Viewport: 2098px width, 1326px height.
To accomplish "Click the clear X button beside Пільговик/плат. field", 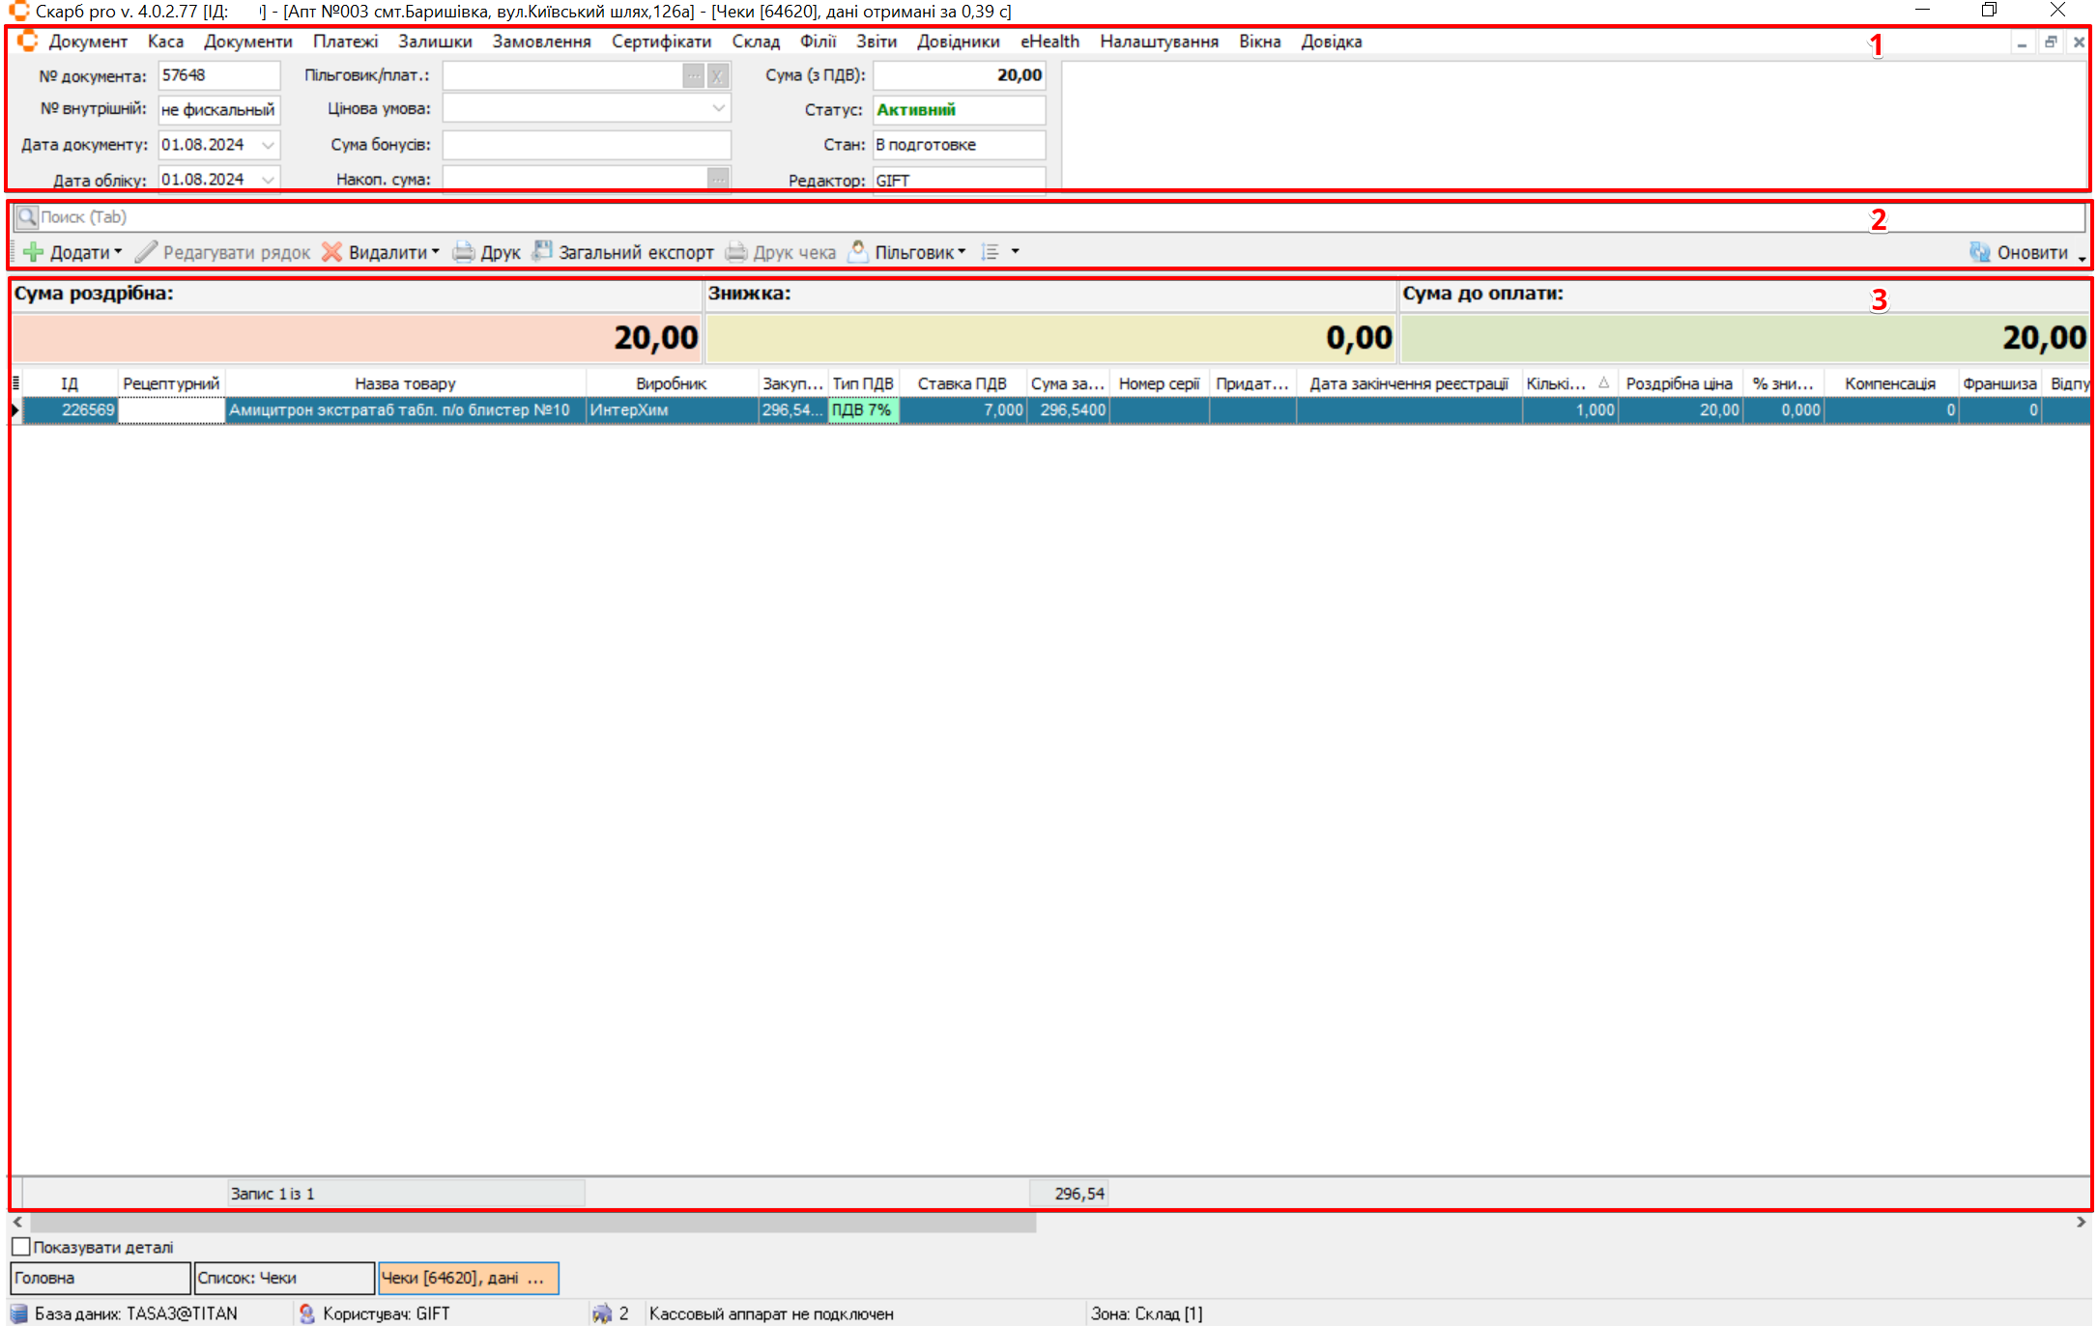I will pos(718,75).
